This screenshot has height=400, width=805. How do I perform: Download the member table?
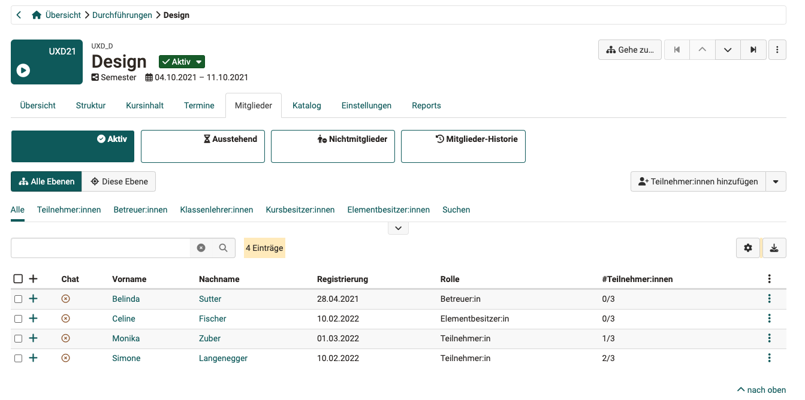[x=774, y=248]
